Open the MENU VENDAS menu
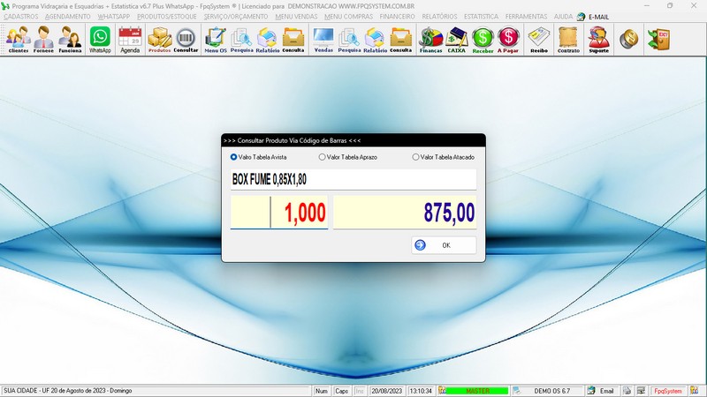 pyautogui.click(x=296, y=17)
